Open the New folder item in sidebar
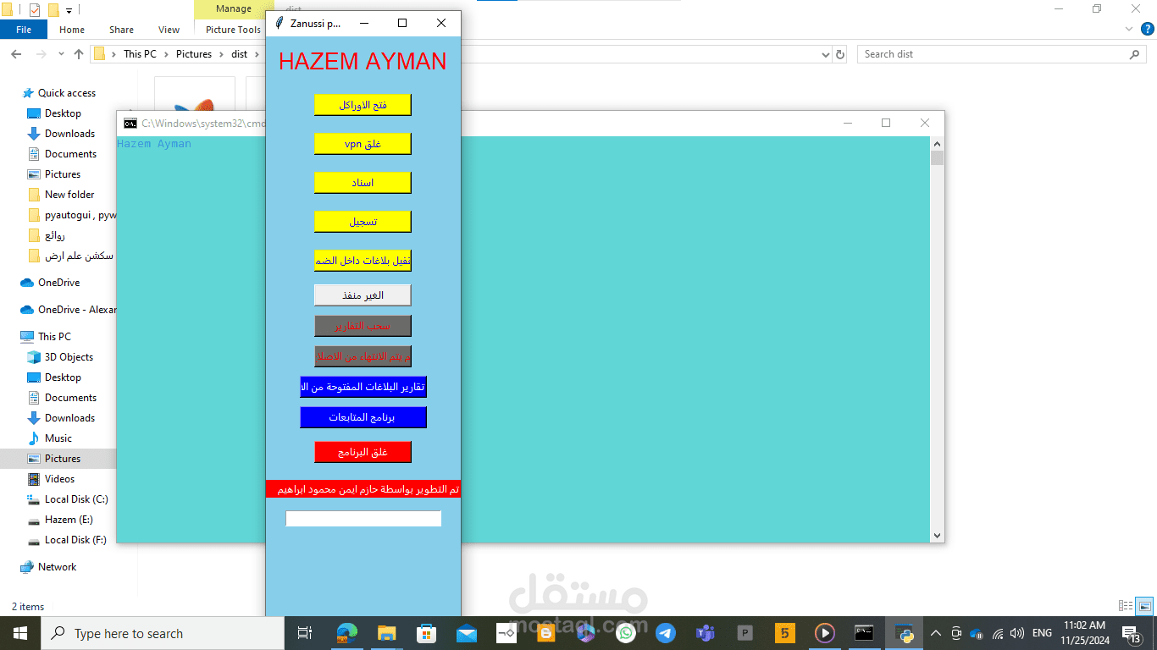Image resolution: width=1157 pixels, height=650 pixels. click(x=69, y=195)
